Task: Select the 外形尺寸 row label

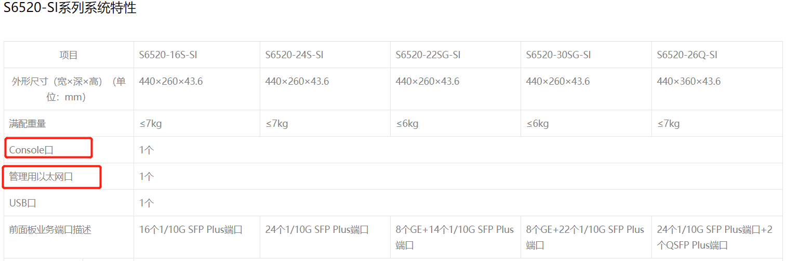Action: click(69, 89)
